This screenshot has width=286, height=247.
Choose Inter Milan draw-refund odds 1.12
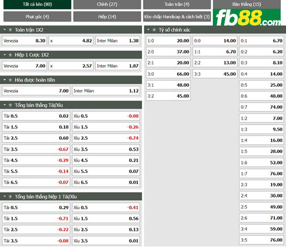pos(106,90)
